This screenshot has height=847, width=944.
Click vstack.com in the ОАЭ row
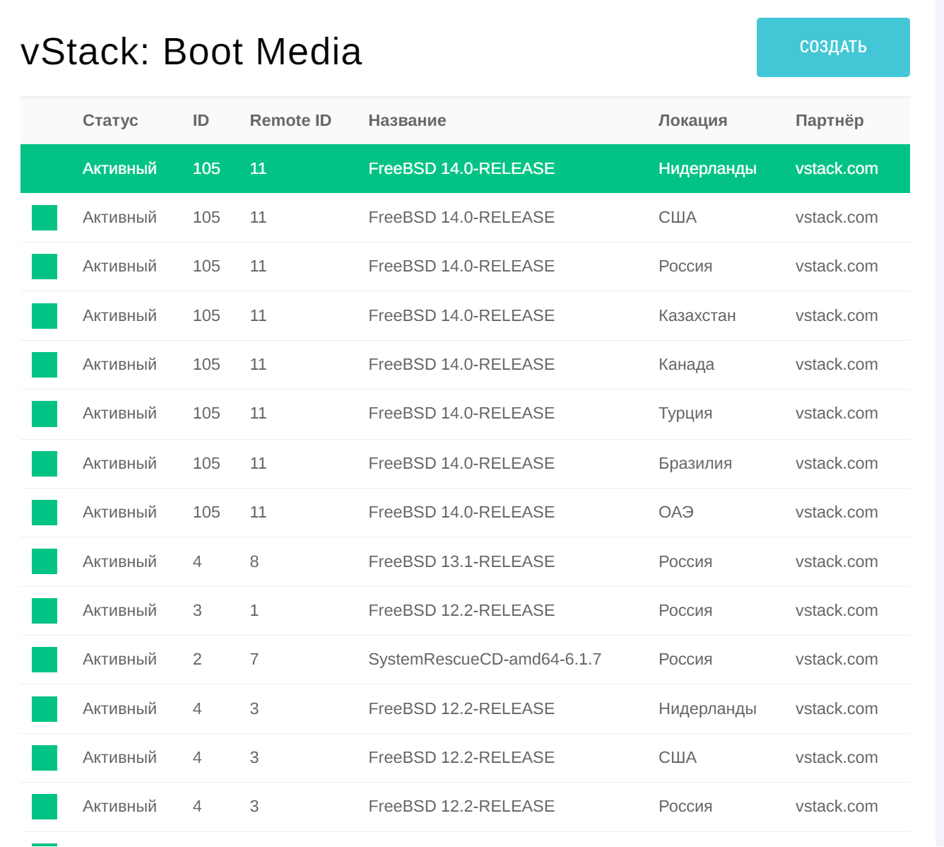[x=837, y=512]
